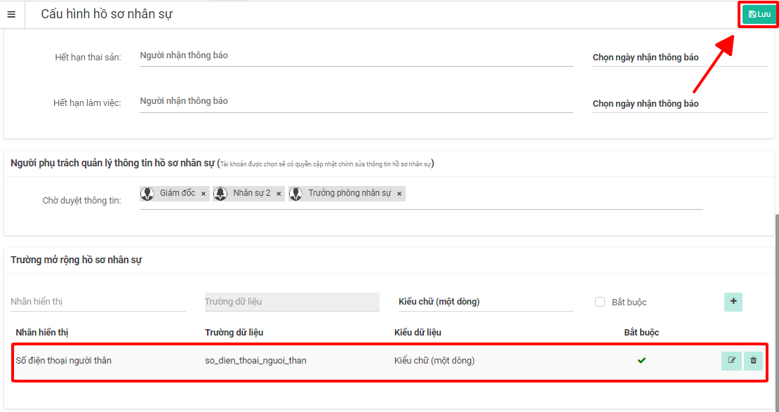779x412 pixels.
Task: Open notification date selector for Hết hạn thai sản
Action: tap(679, 58)
